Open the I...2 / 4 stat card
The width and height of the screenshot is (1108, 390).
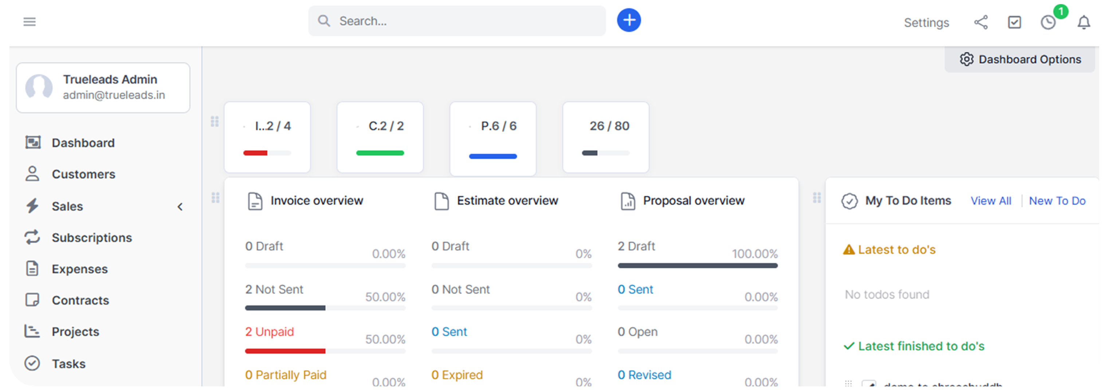[x=267, y=137]
